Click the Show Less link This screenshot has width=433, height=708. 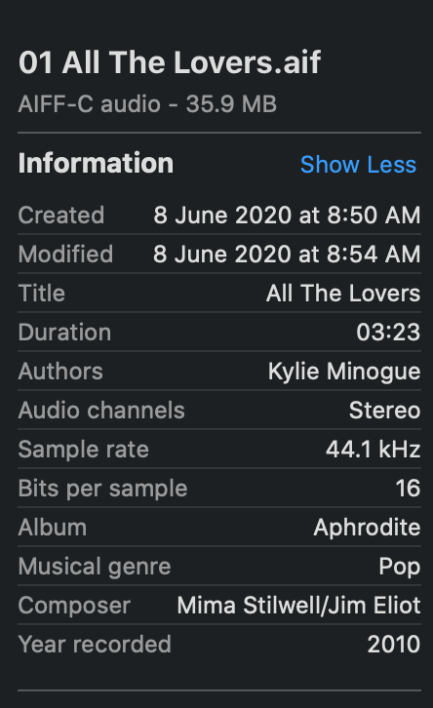pos(358,164)
